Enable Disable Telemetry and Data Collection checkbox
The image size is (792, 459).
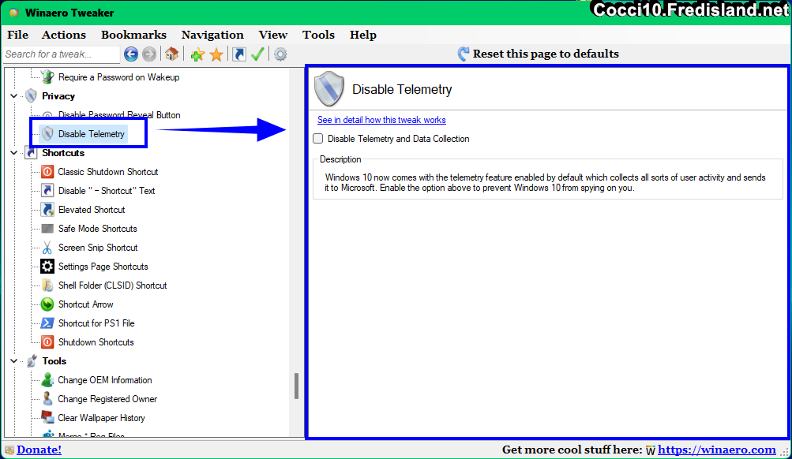click(317, 138)
